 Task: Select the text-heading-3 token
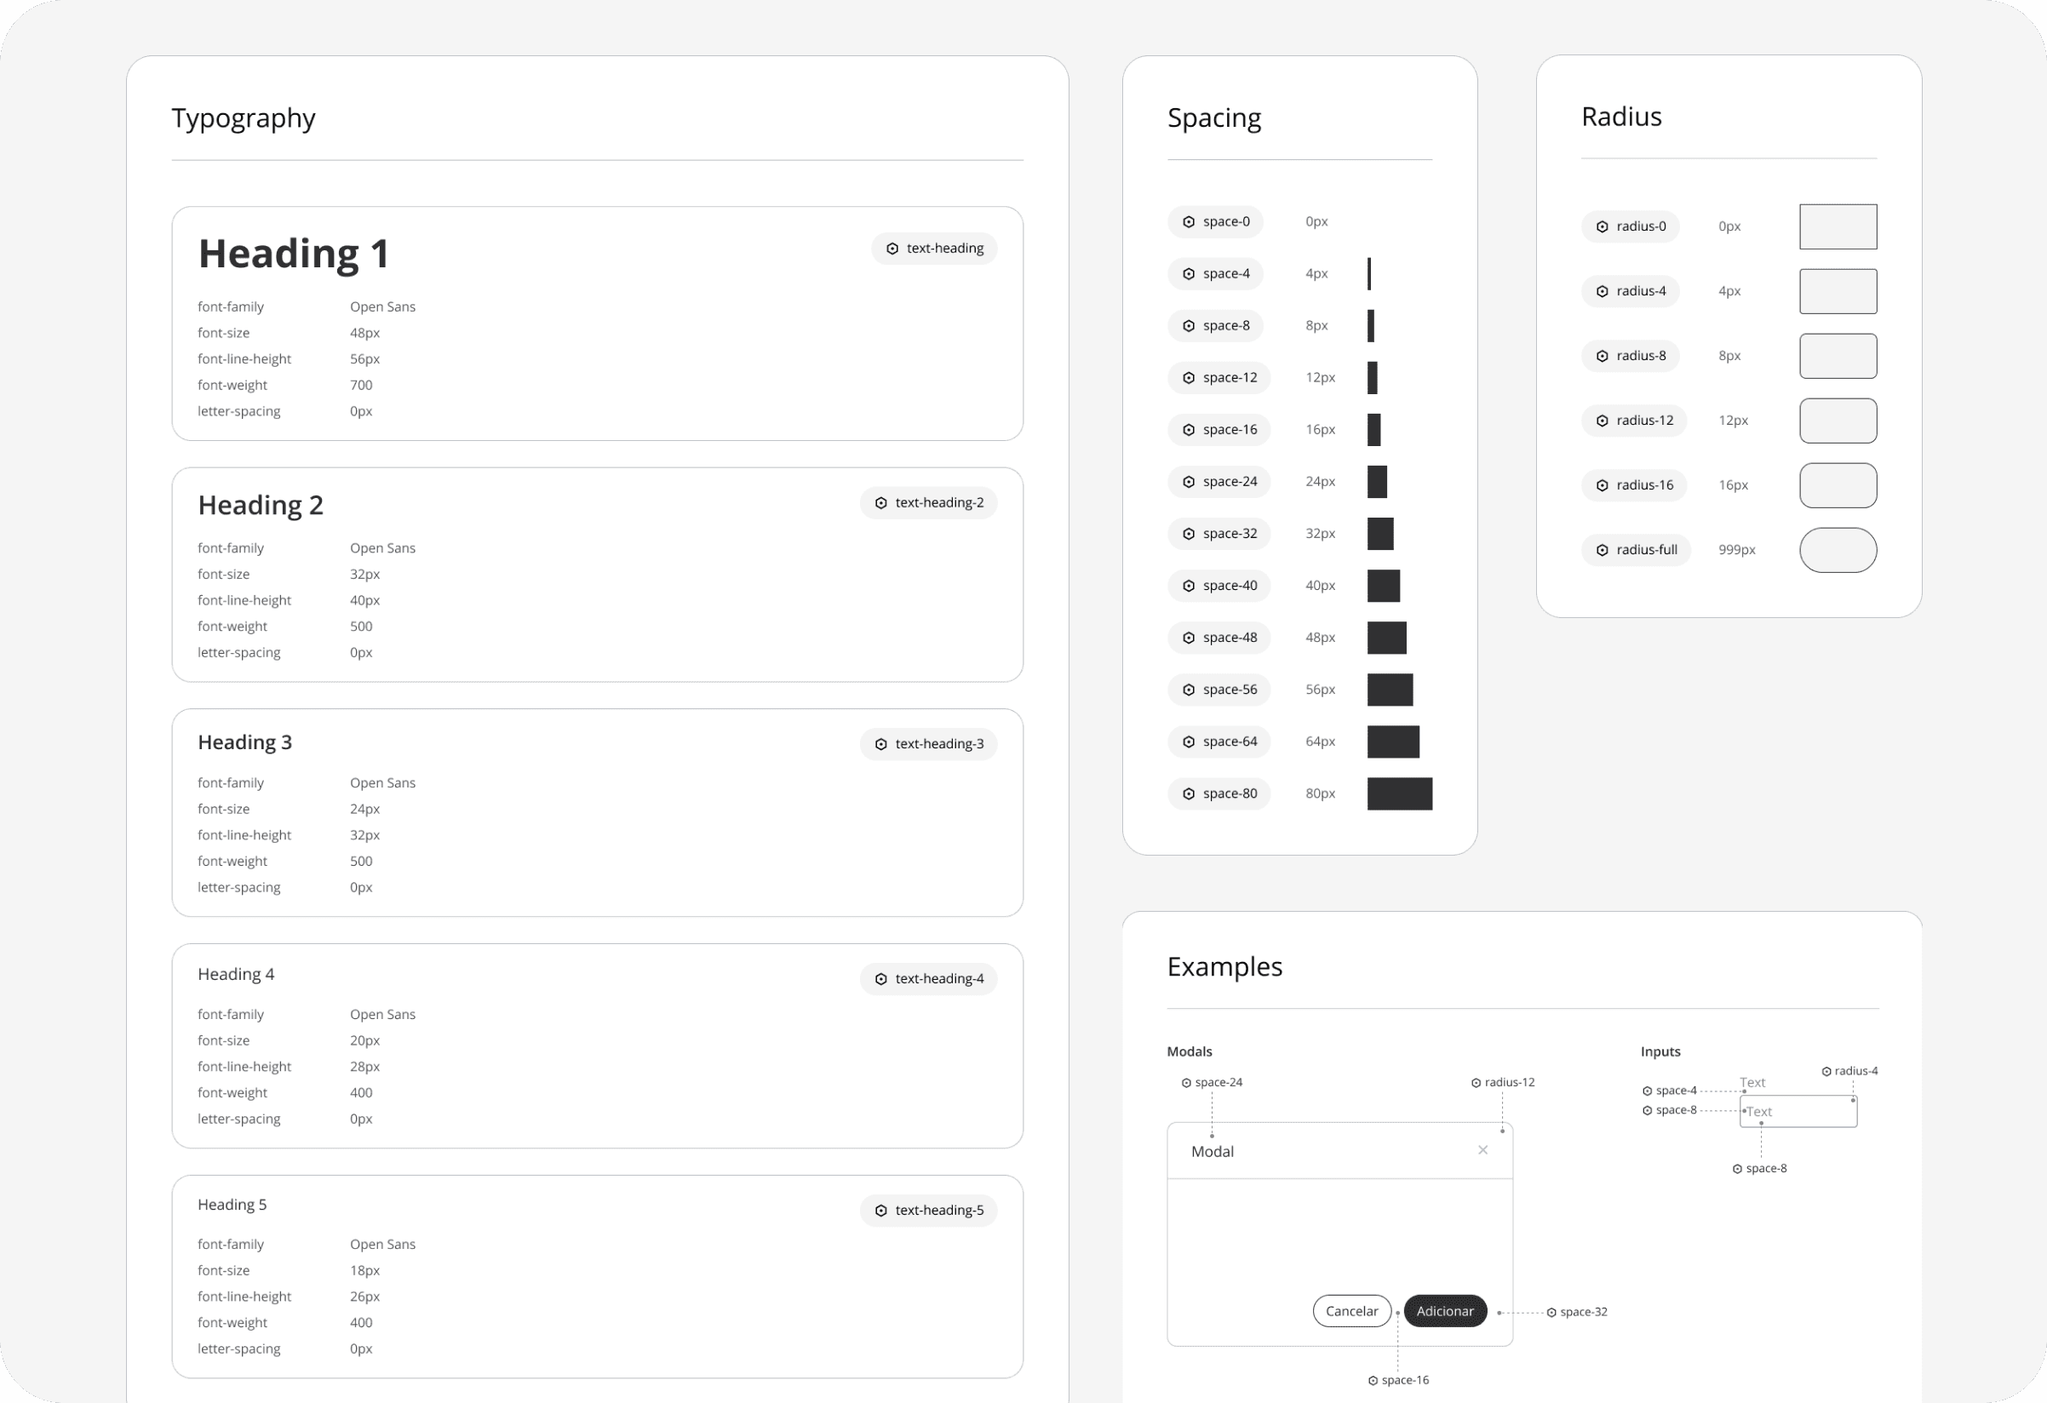point(927,742)
